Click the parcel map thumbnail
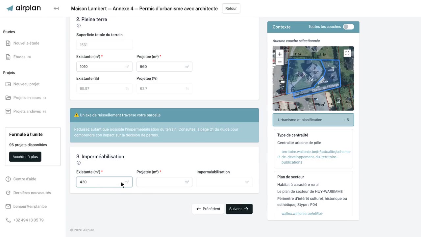421x237 pixels. (x=313, y=78)
